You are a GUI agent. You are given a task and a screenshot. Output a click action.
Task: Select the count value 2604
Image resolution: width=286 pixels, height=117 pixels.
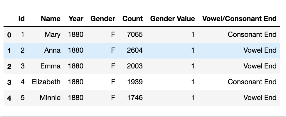(x=135, y=50)
